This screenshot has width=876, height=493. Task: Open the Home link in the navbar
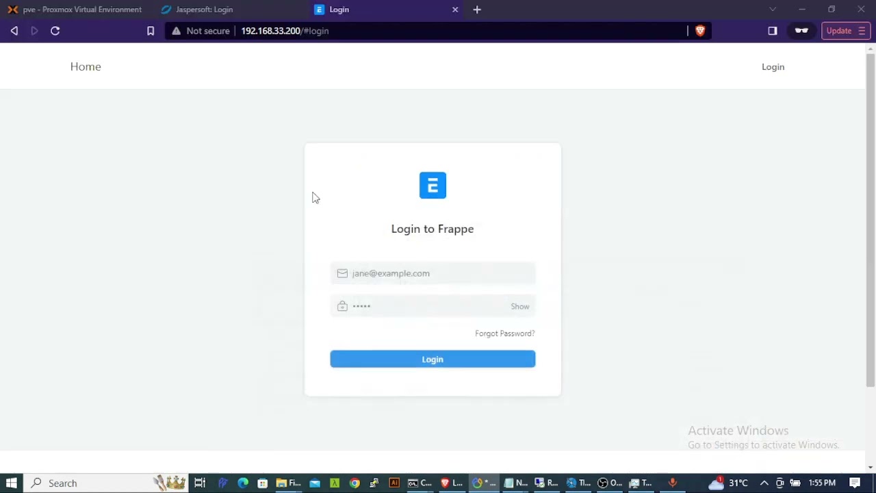[x=86, y=66]
